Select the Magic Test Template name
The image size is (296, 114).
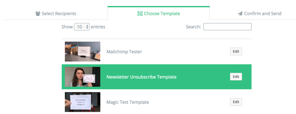coord(128,102)
